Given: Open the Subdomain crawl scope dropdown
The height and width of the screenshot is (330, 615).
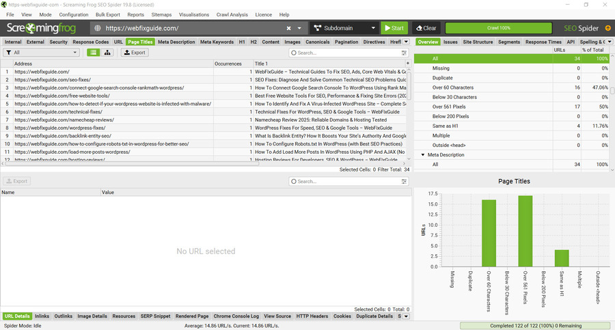Looking at the screenshot, I should pos(345,28).
